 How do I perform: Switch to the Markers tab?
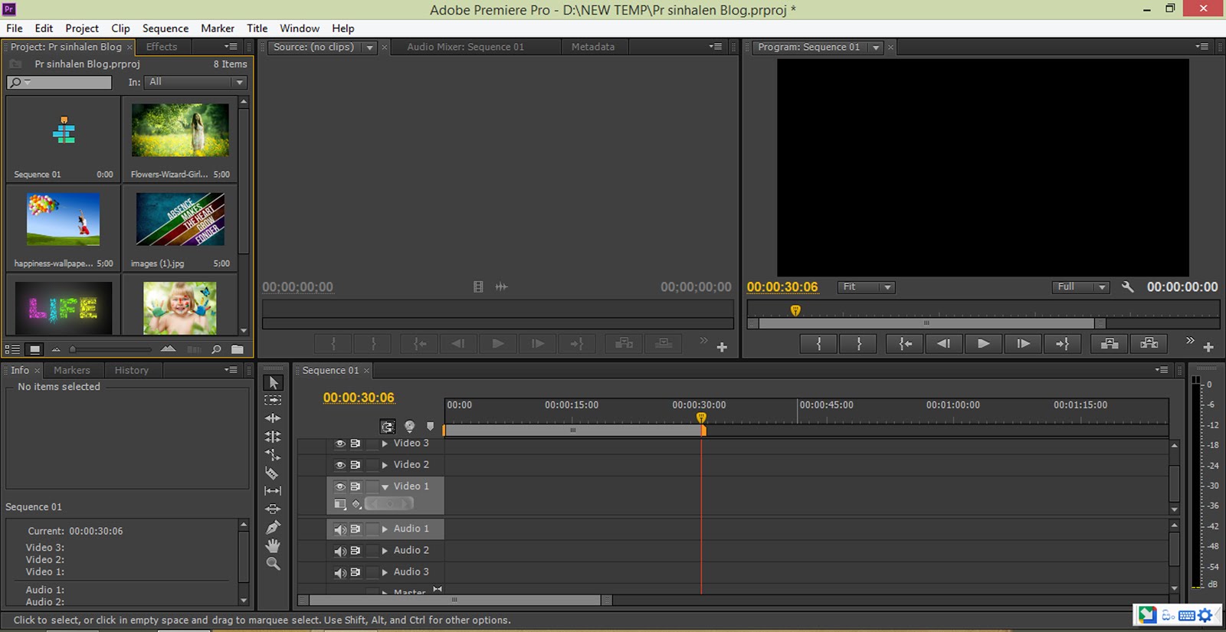click(x=72, y=370)
